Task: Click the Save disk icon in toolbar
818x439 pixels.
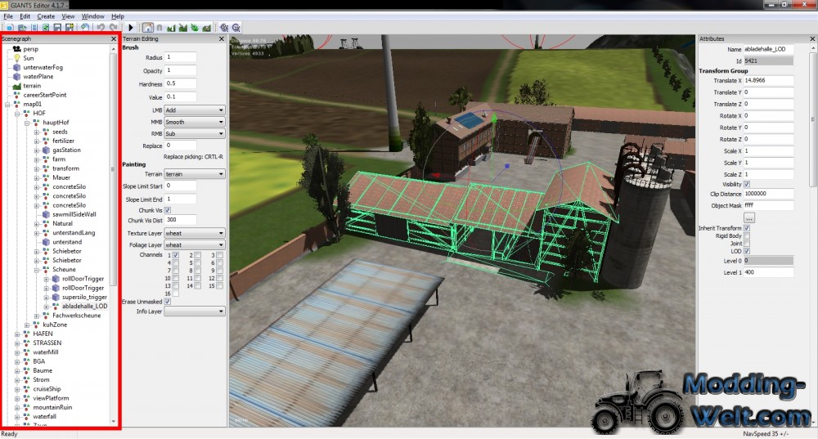Action: click(57, 28)
